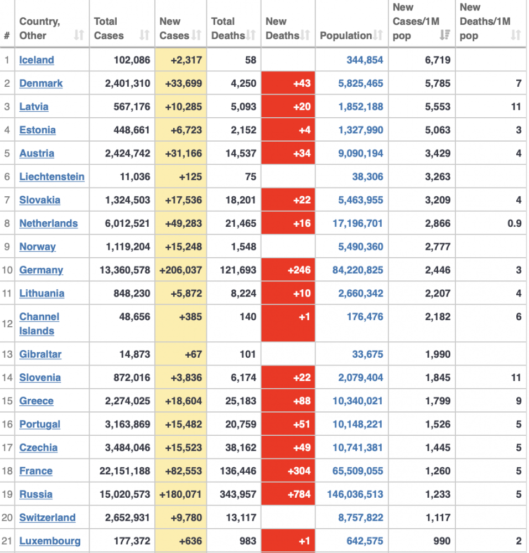529x553 pixels.
Task: Open the Portugal link
Action: click(x=40, y=424)
